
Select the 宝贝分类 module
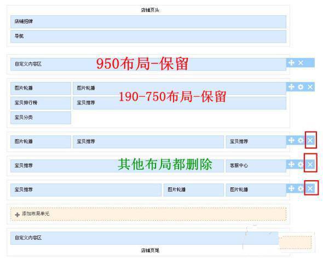(x=41, y=118)
